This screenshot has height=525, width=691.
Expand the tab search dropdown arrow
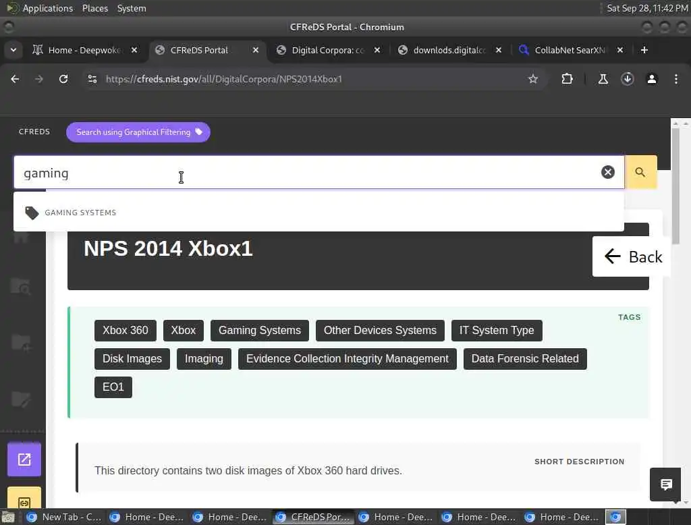coord(13,50)
